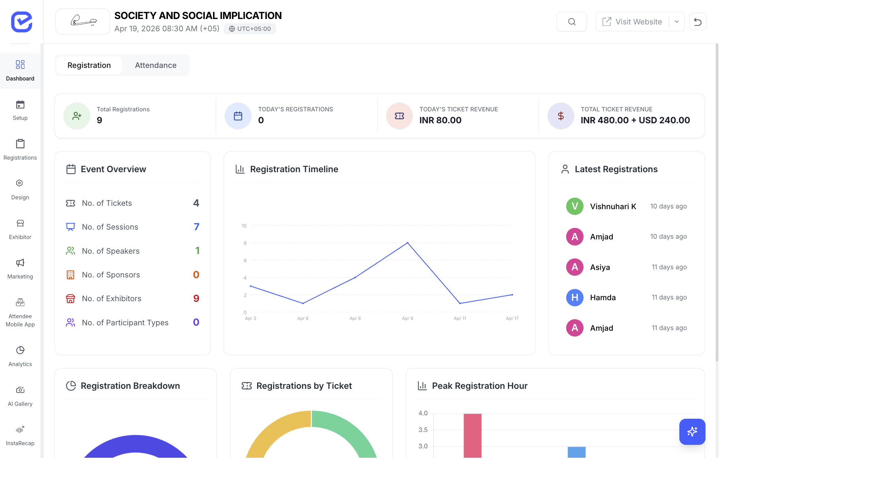Open the InstaRecap section
This screenshot has height=489, width=870.
[x=20, y=436]
